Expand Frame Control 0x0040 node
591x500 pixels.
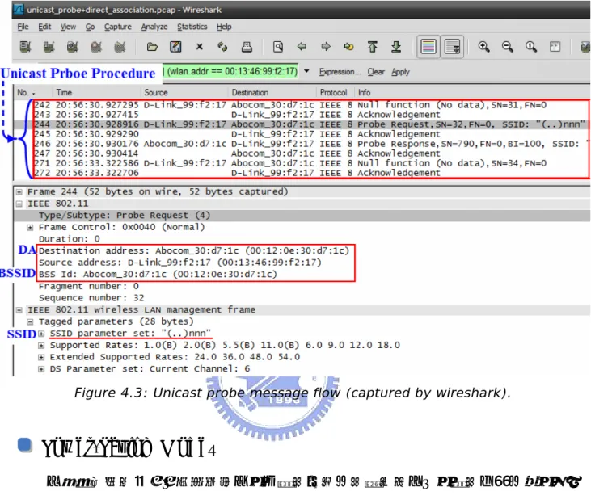(30, 228)
